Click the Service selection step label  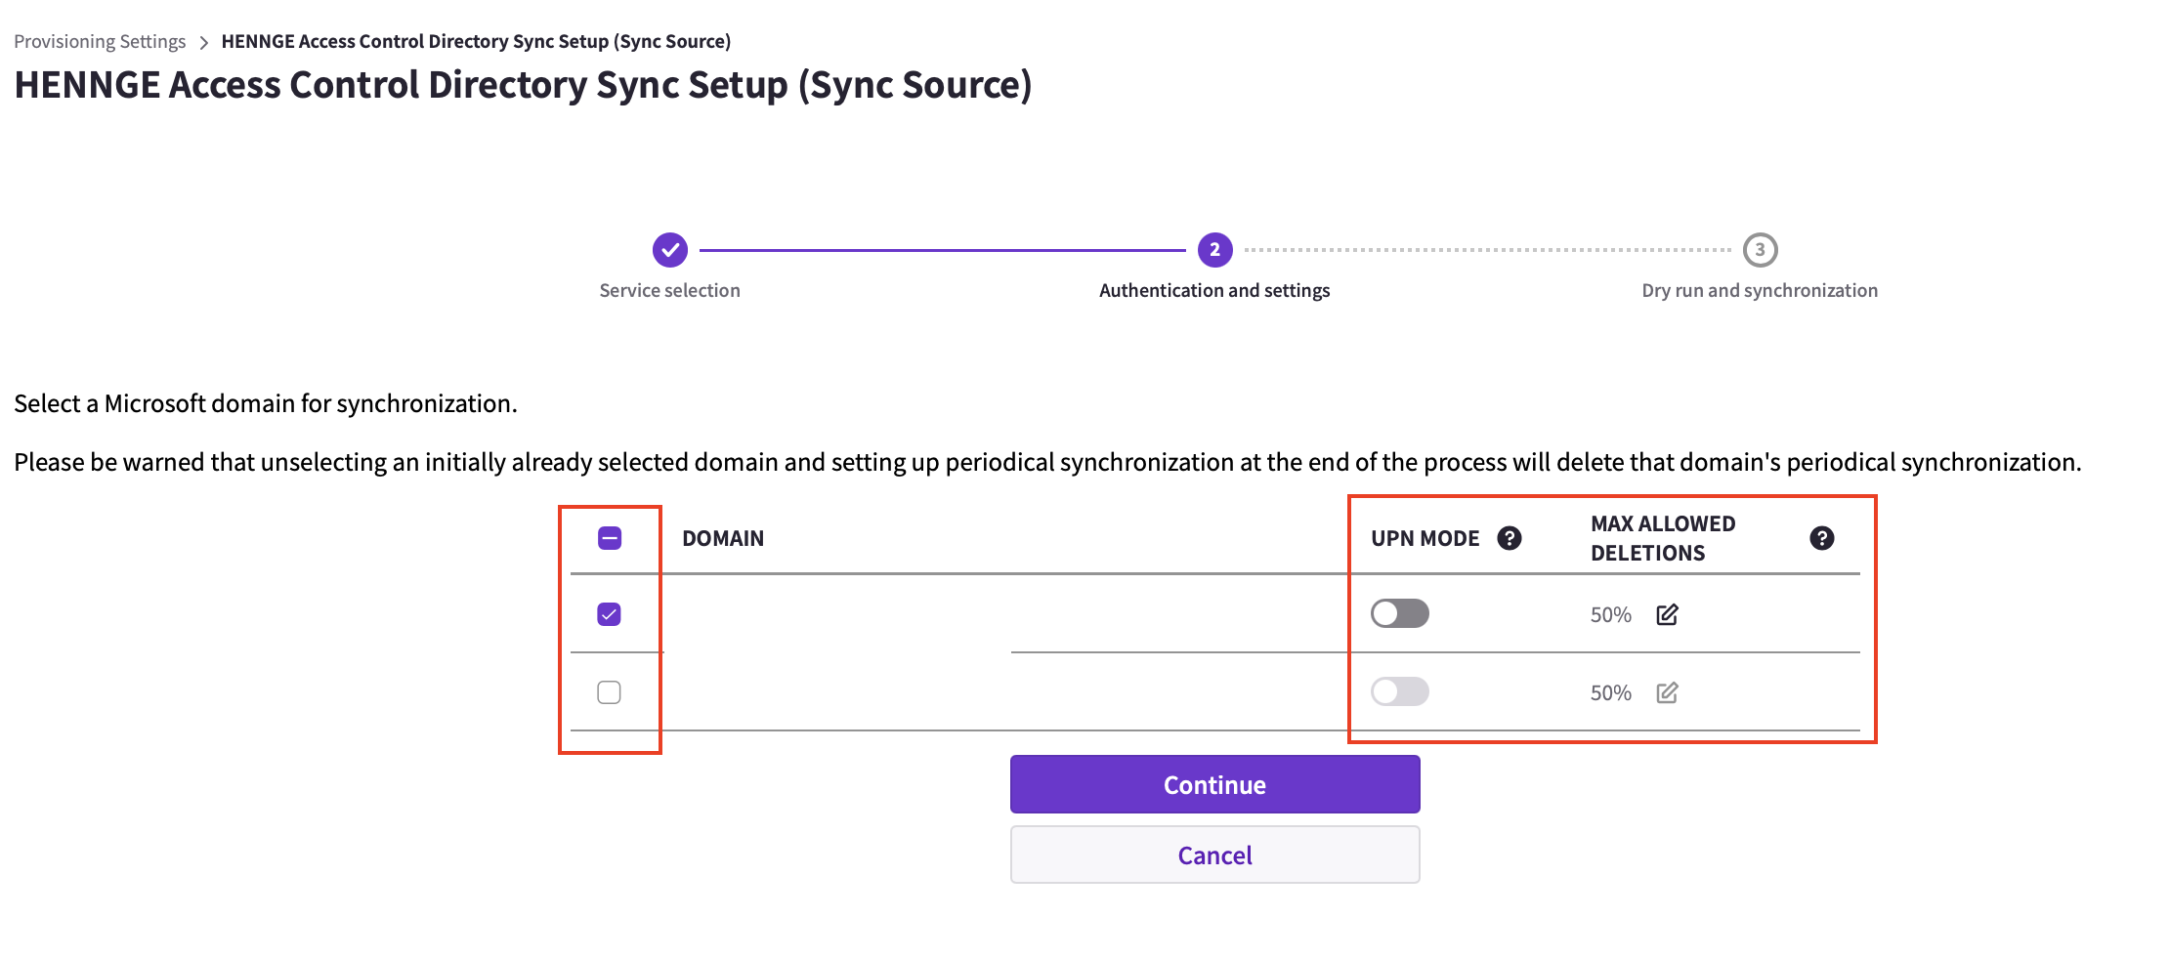pyautogui.click(x=670, y=290)
